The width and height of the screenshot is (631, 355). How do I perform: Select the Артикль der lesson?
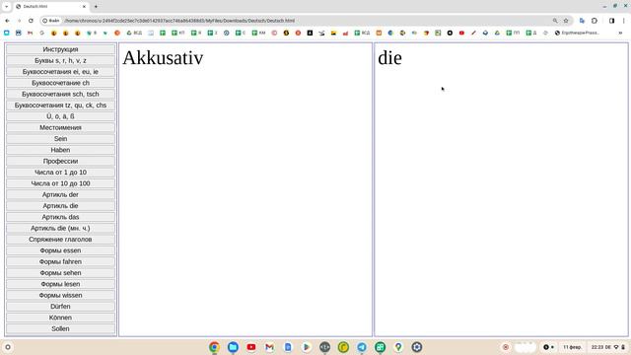point(60,194)
